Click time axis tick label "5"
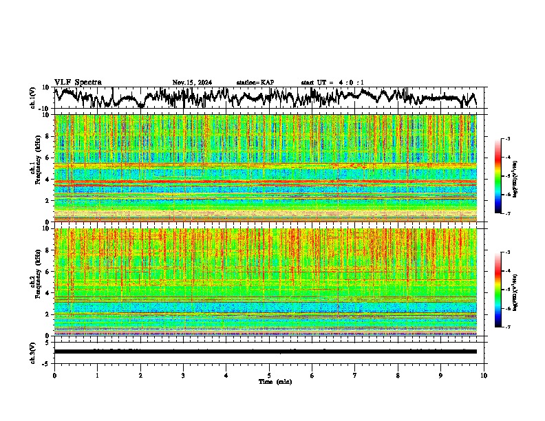545x421 pixels. [269, 376]
